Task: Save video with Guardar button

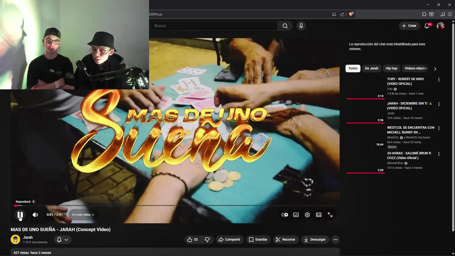Action: pos(258,240)
